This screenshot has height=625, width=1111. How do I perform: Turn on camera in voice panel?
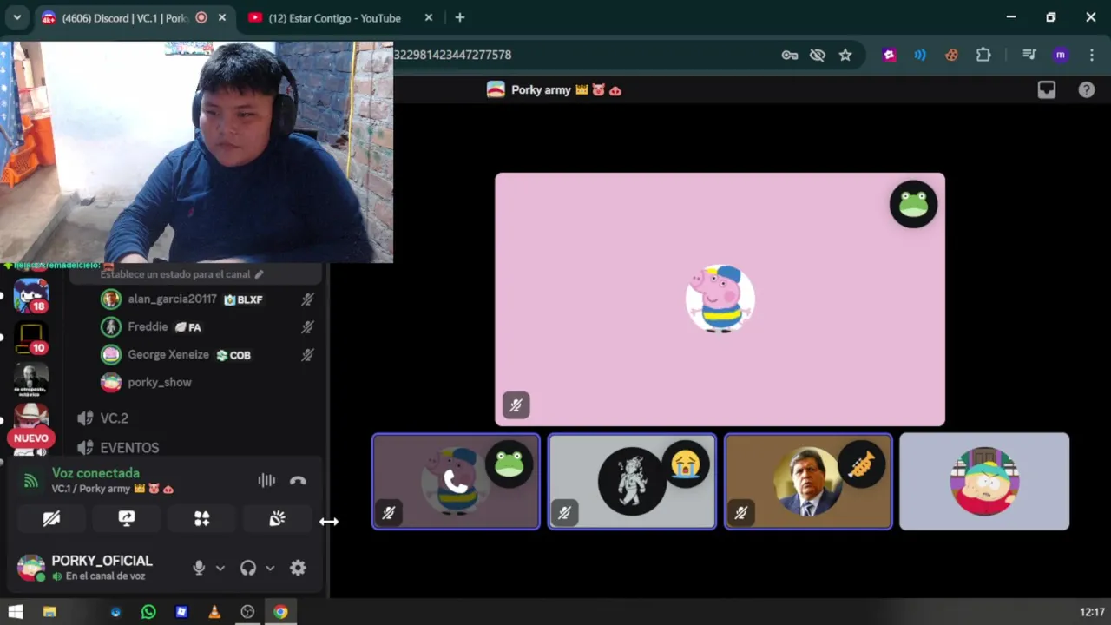pyautogui.click(x=51, y=518)
